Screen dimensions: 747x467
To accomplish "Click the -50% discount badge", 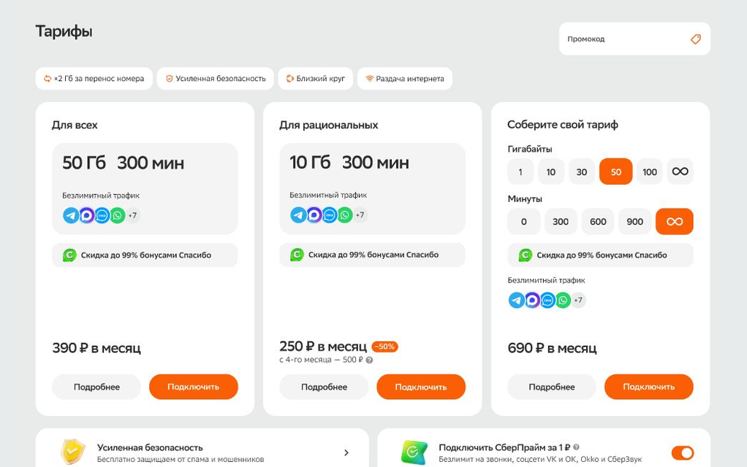I will (385, 347).
